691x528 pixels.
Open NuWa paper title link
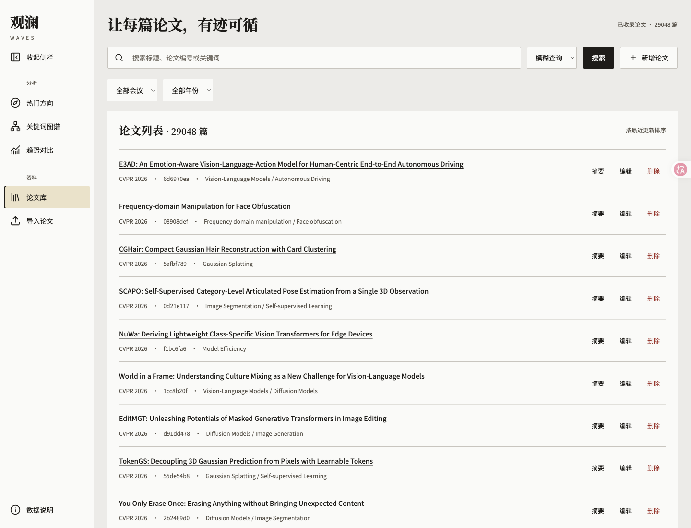[x=246, y=334]
